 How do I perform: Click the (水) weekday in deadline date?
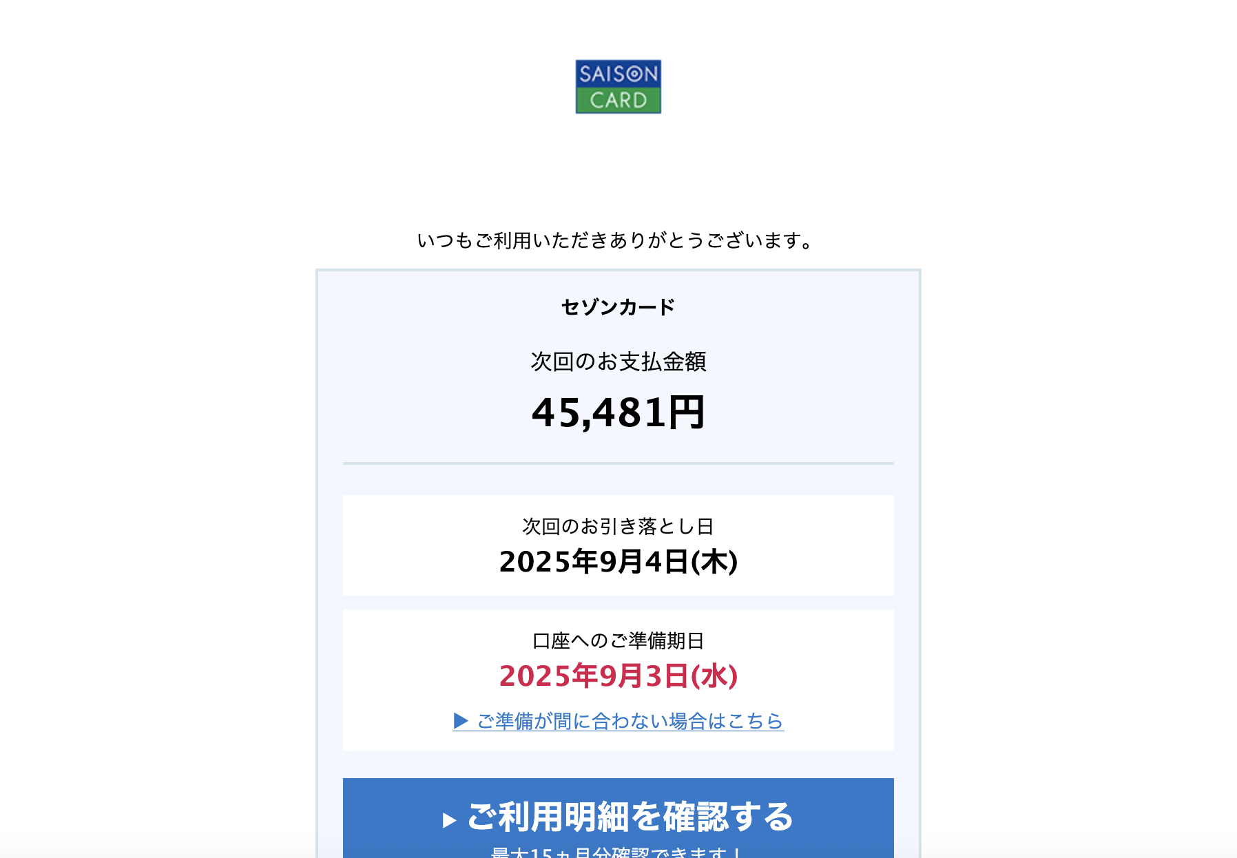(714, 676)
